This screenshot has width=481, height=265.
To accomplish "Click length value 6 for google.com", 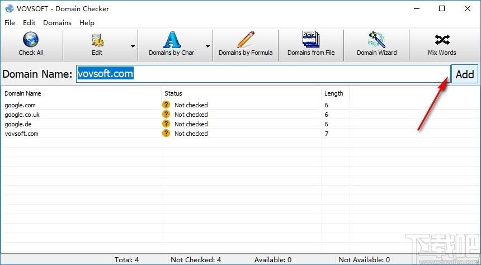I will [x=327, y=105].
